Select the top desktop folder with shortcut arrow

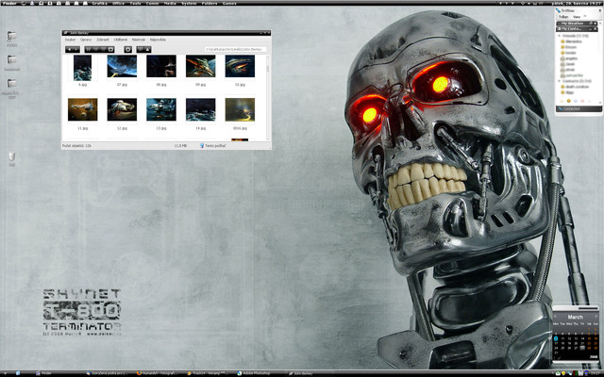coord(11,37)
